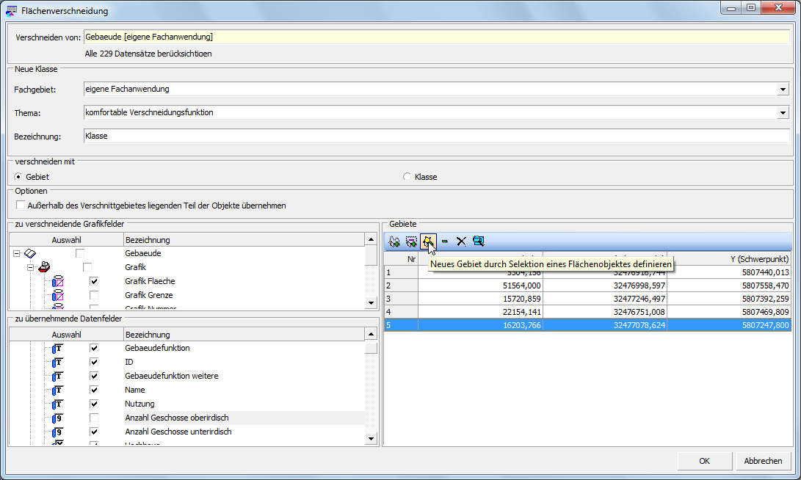801x480 pixels.
Task: Check Anzahl Geschosse oberirdisch checkbox
Action: click(x=94, y=418)
